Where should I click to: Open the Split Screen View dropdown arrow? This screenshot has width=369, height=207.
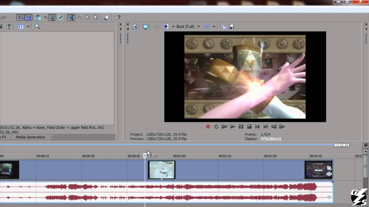pos(173,26)
